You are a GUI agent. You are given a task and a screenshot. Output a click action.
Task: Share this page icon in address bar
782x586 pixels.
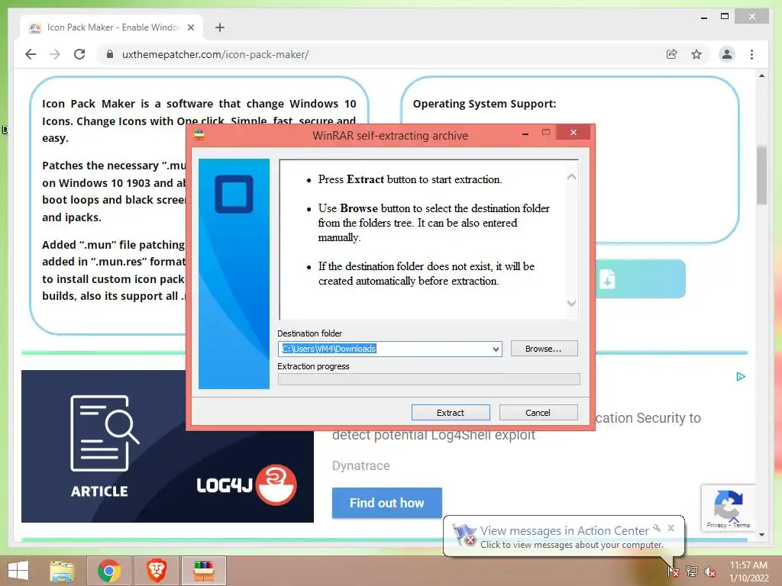tap(672, 54)
